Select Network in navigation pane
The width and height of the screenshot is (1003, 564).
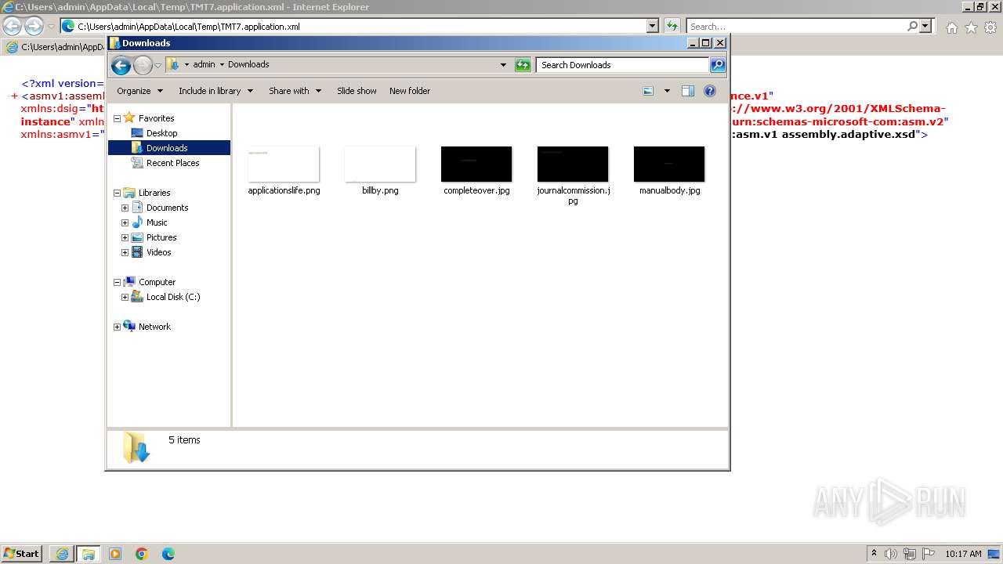tap(154, 327)
